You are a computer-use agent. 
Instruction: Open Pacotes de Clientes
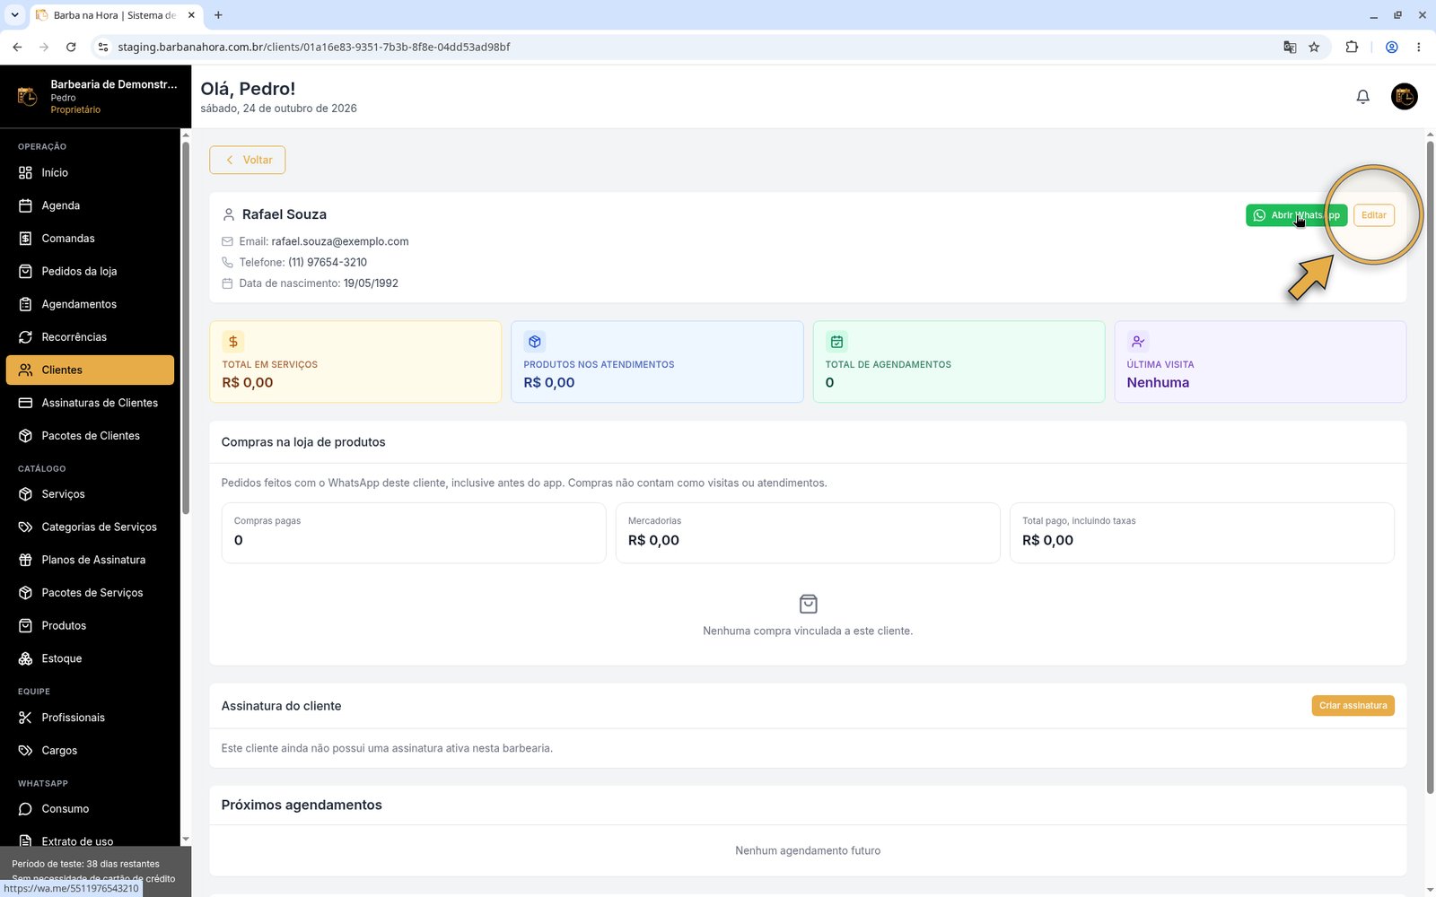[x=90, y=436]
